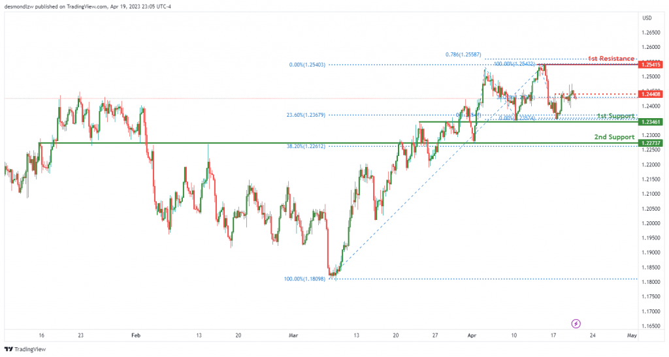The image size is (669, 357).
Task: Click the Mar date on the time axis
Action: click(293, 335)
